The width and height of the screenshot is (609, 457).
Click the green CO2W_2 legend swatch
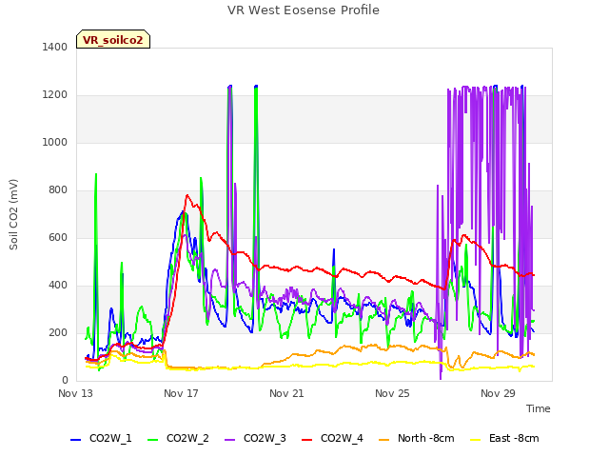[152, 440]
